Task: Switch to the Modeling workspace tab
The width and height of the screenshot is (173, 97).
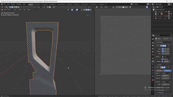Action: pyautogui.click(x=37, y=4)
